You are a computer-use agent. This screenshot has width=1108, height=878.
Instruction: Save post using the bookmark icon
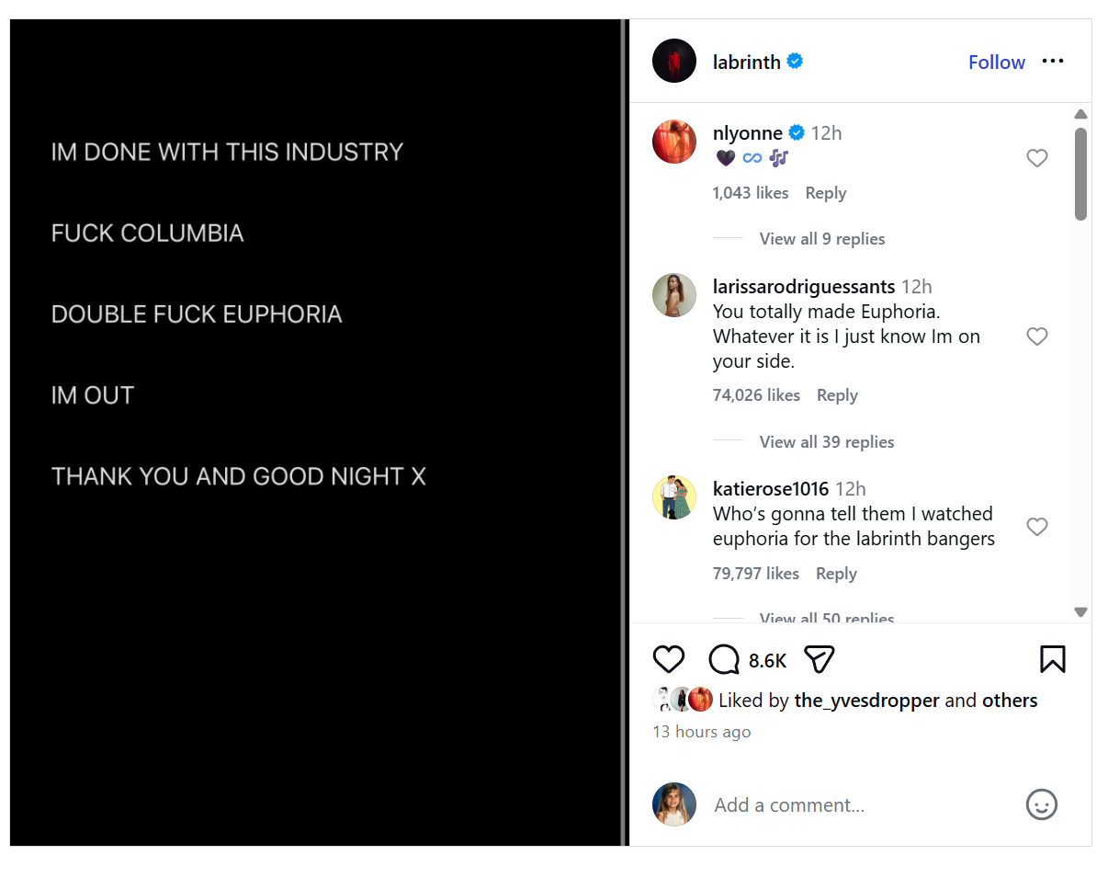pyautogui.click(x=1052, y=659)
